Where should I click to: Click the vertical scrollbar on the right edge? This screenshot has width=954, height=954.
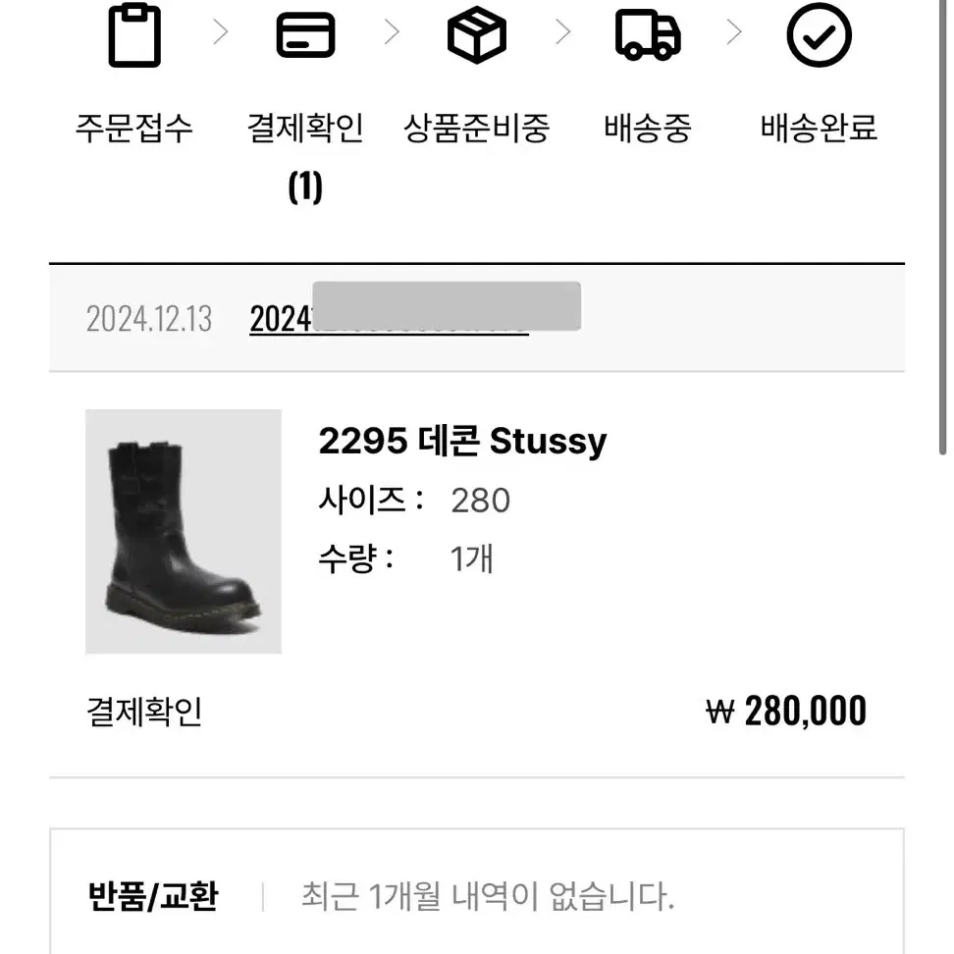tap(942, 228)
